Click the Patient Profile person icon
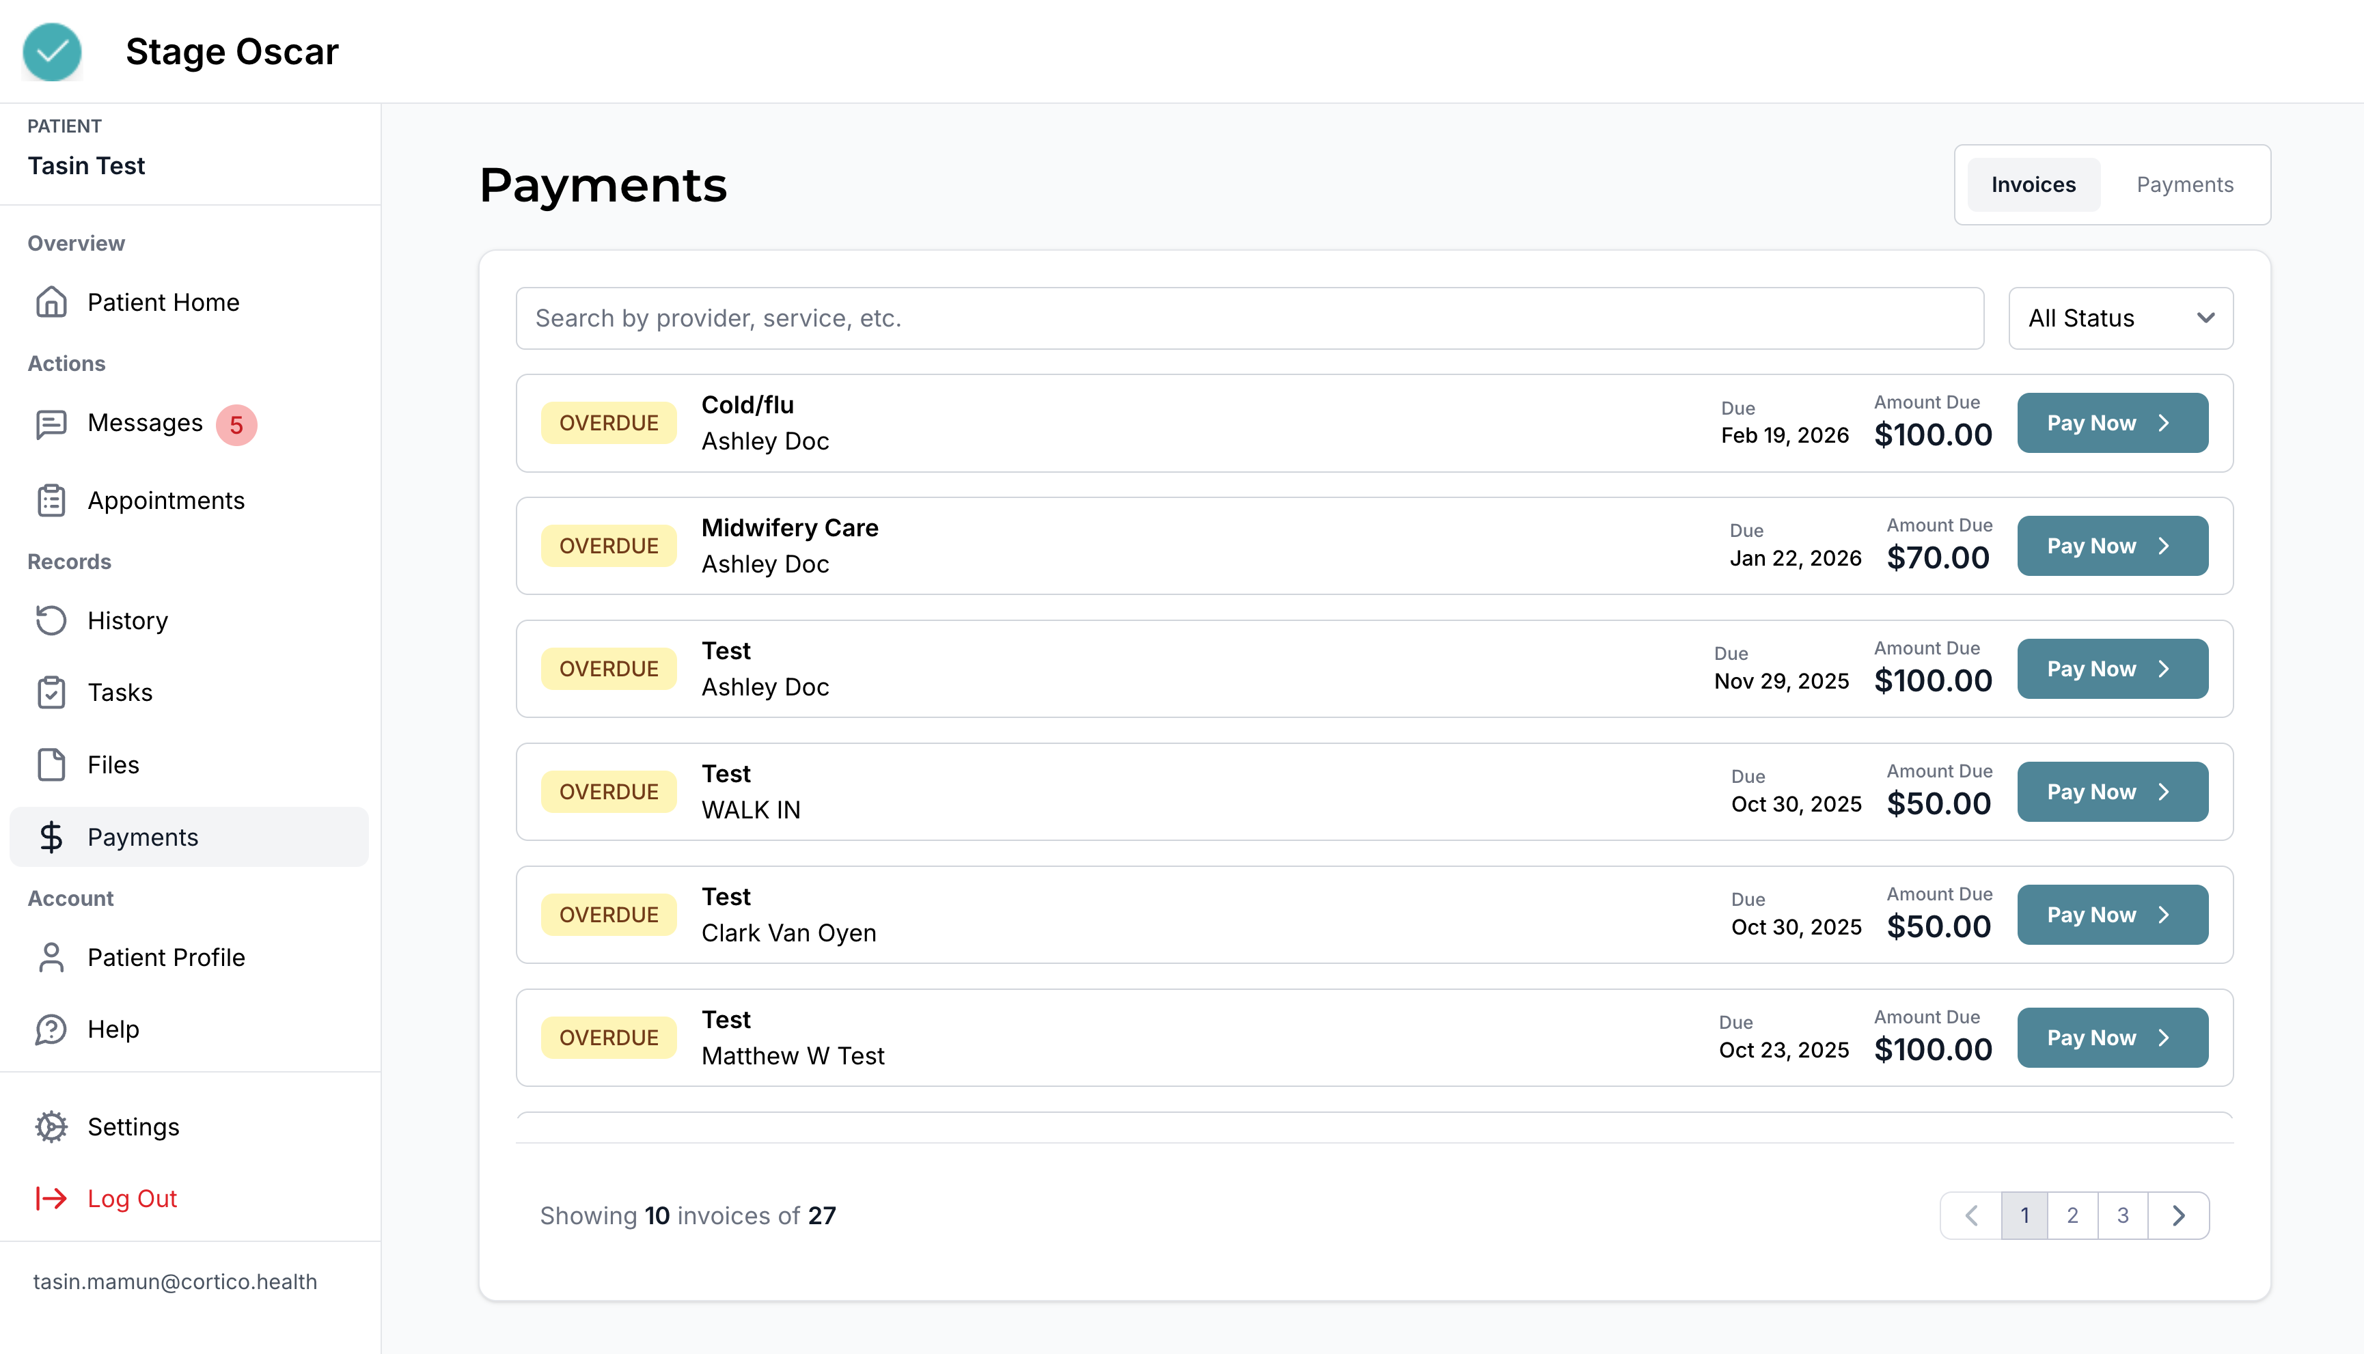Image resolution: width=2364 pixels, height=1354 pixels. (51, 957)
